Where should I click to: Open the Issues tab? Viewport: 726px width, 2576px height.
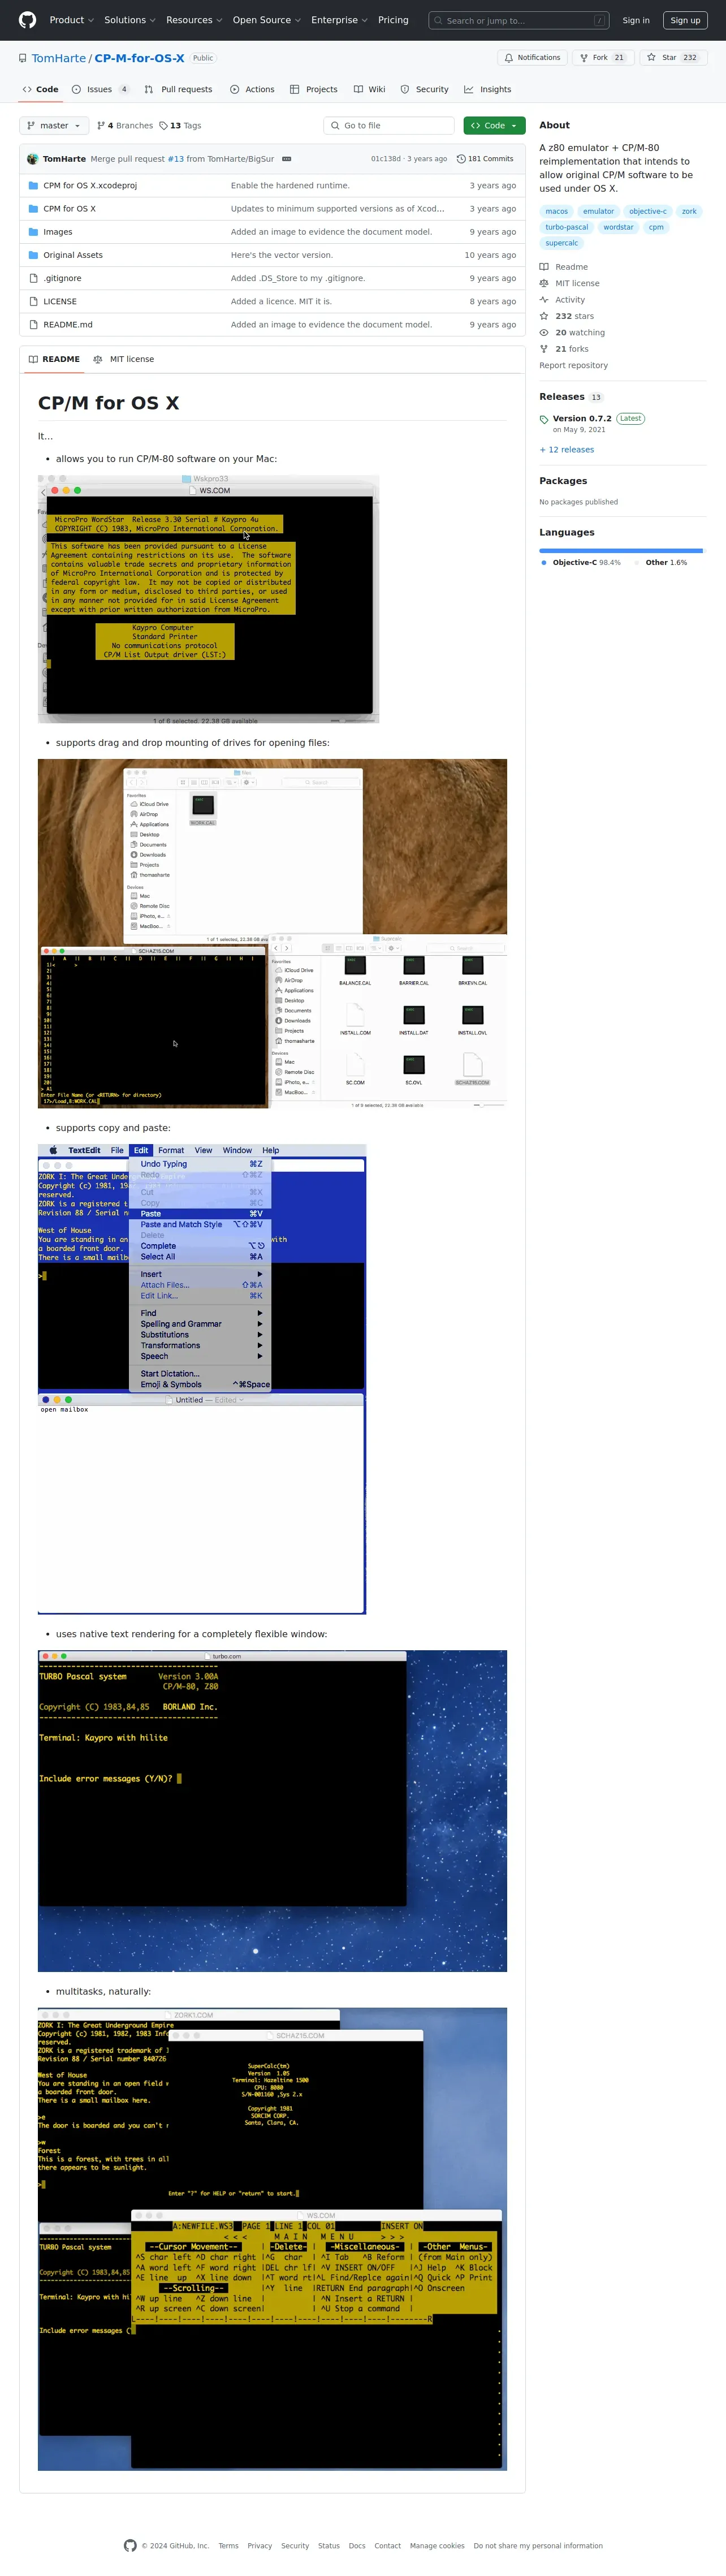coord(100,89)
